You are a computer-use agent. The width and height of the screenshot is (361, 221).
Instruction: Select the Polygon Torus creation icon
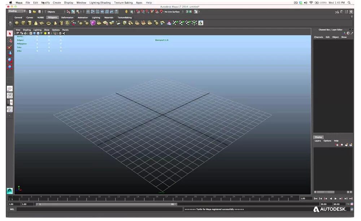point(48,23)
